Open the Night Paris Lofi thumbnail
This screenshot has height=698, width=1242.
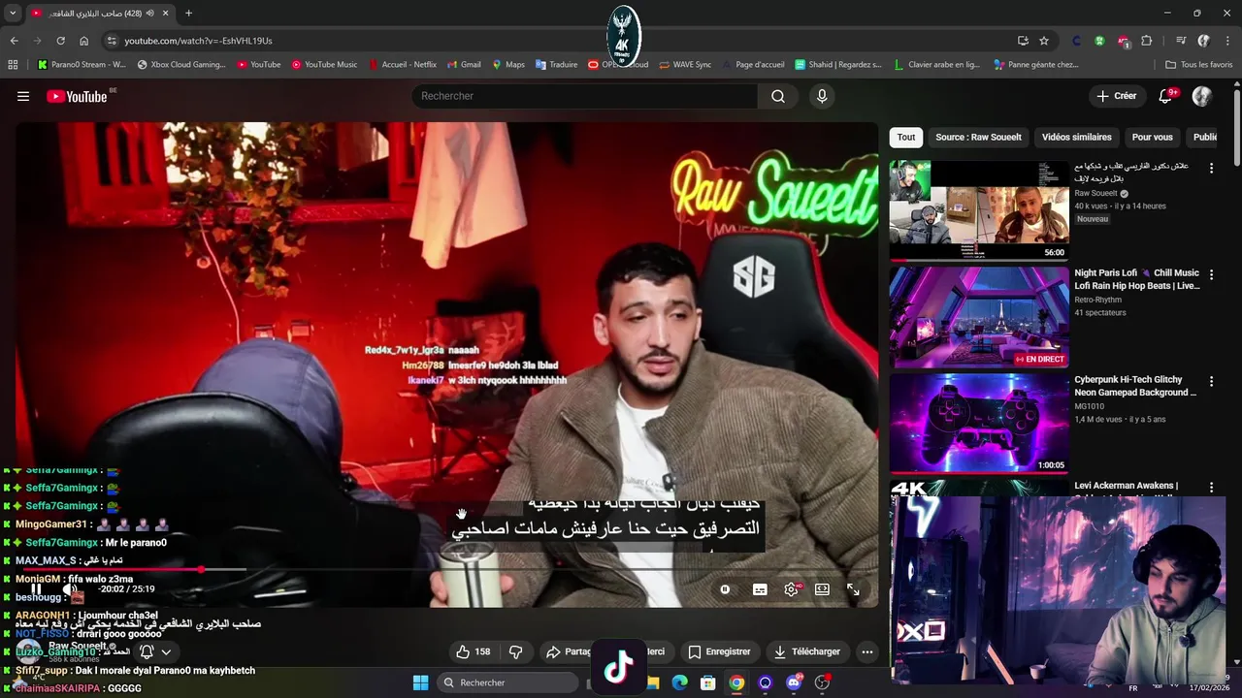pyautogui.click(x=979, y=317)
